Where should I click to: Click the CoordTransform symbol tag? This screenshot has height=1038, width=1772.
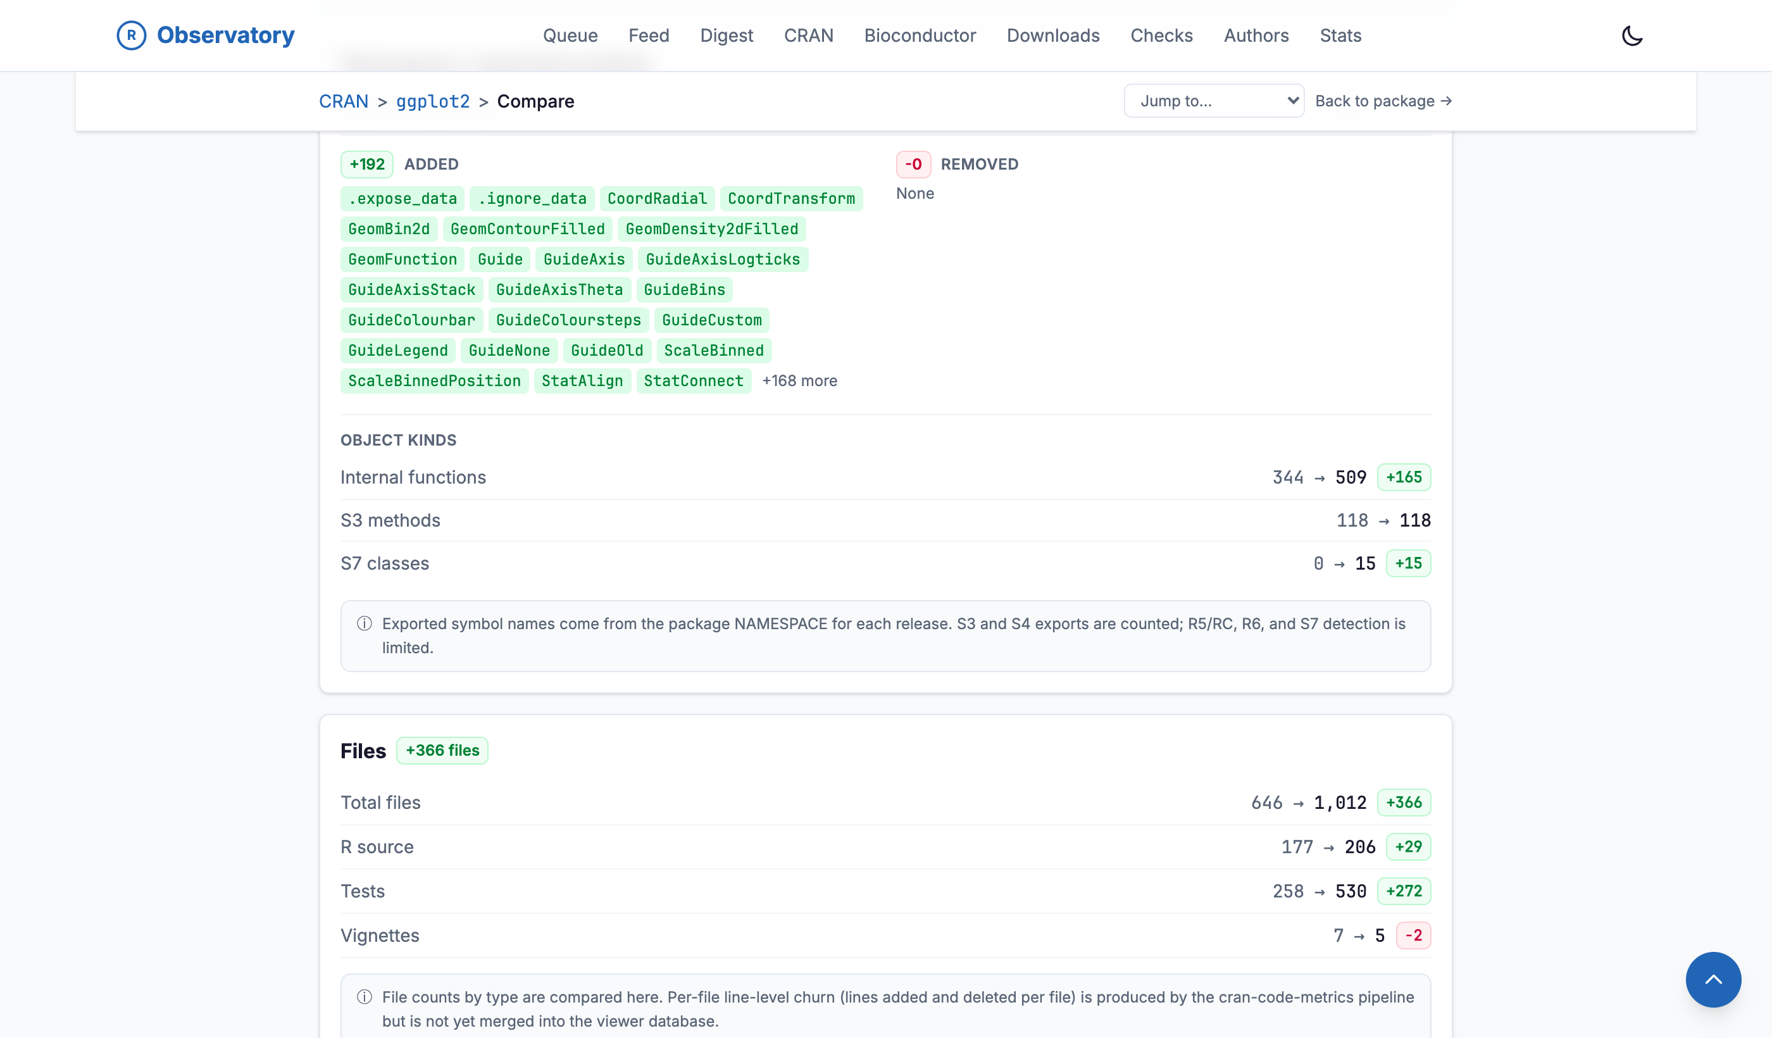click(x=791, y=198)
